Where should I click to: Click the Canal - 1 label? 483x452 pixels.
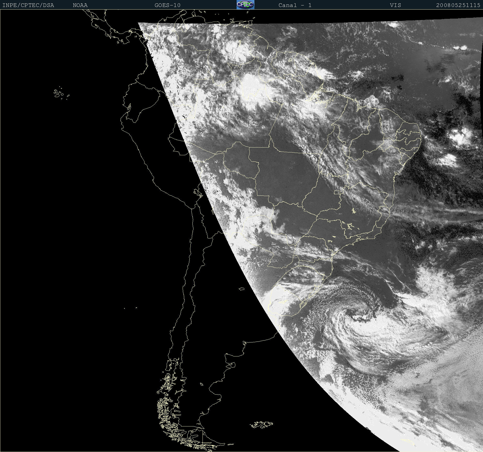[295, 5]
